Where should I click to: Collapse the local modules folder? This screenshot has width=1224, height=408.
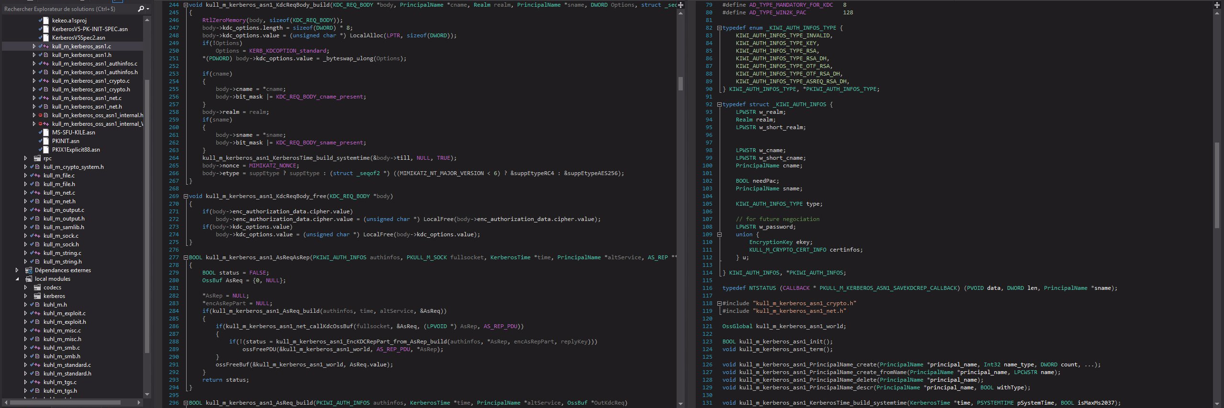[x=18, y=279]
